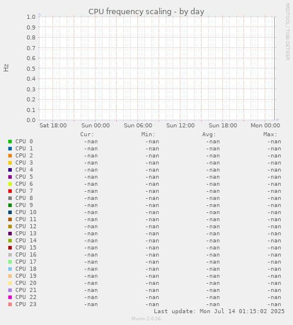Click the CPU 13 color swatch

pyautogui.click(x=10, y=234)
